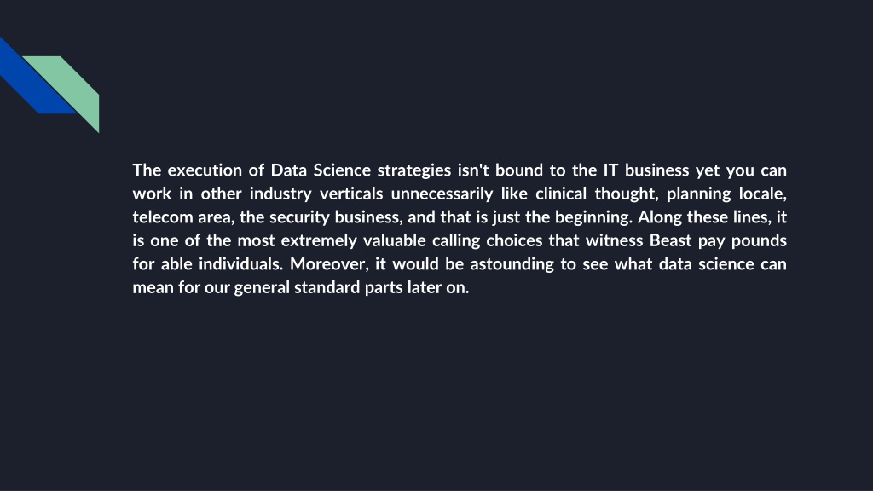Screen dimensions: 873x491
Task: Place cursor on the word "strategies"
Action: 414,170
